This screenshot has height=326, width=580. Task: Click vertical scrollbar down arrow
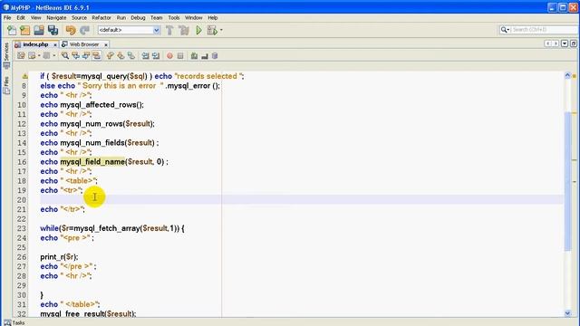pyautogui.click(x=567, y=313)
